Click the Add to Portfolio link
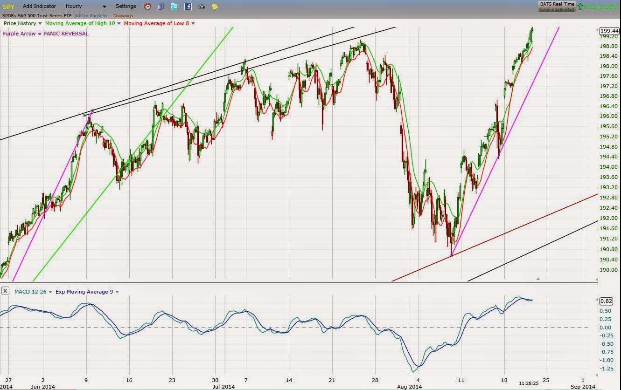 click(x=91, y=16)
